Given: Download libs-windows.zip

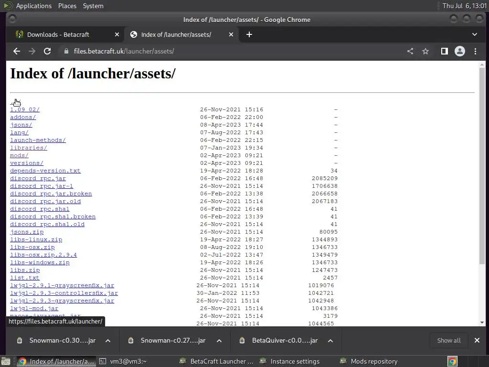Looking at the screenshot, I should [x=40, y=262].
